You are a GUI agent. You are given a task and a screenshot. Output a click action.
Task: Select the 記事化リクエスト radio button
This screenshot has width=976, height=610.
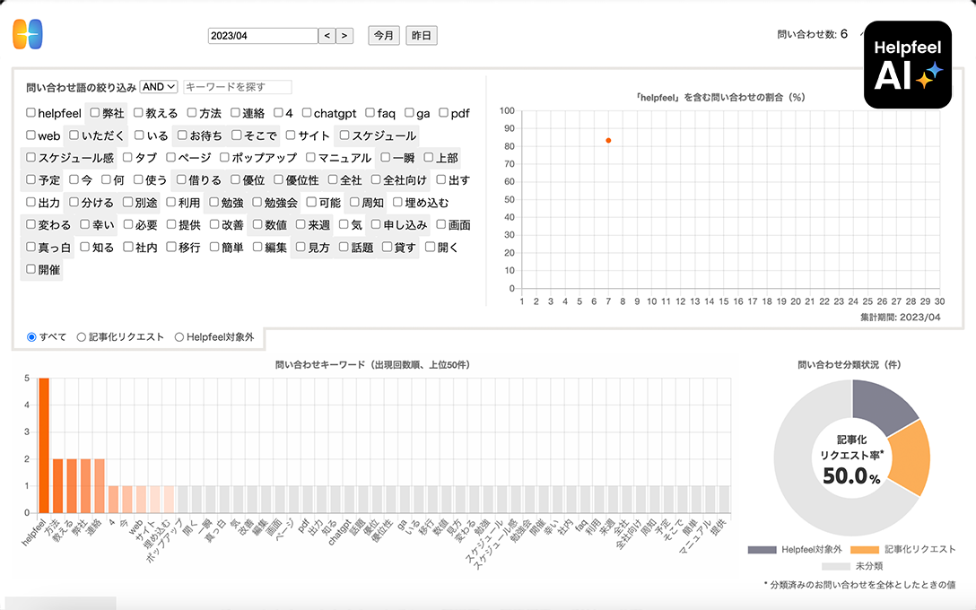tap(81, 336)
